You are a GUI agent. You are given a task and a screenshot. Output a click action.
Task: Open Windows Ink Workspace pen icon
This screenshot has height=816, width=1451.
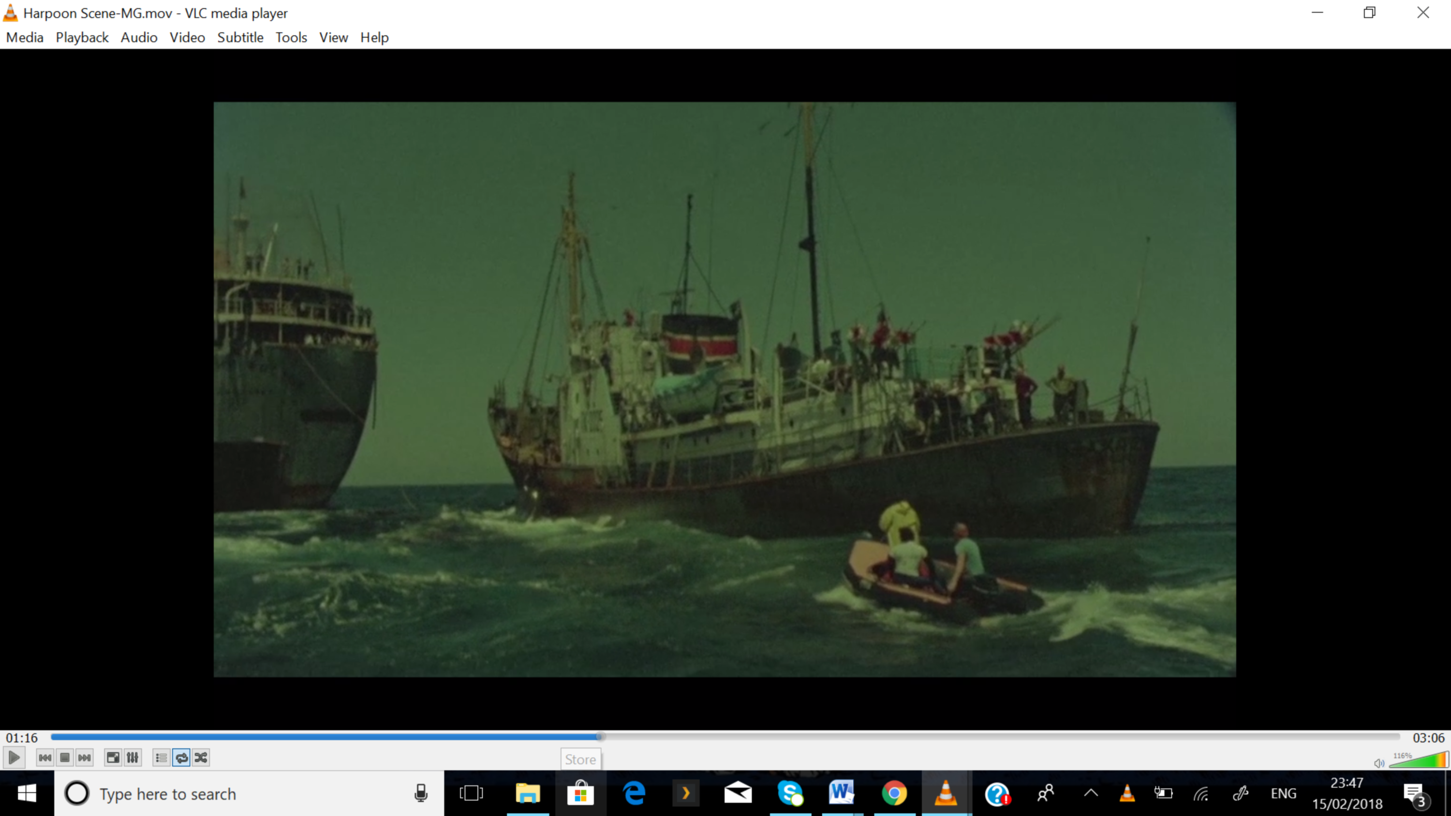[1241, 793]
